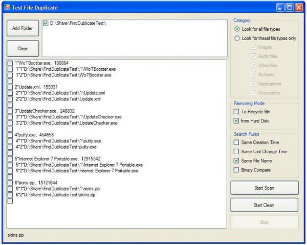The height and width of the screenshot is (245, 307).
Task: Select Look for these file types only
Action: [237, 38]
